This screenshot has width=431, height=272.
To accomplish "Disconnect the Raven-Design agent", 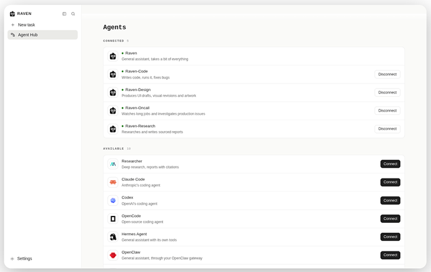I will [x=387, y=92].
